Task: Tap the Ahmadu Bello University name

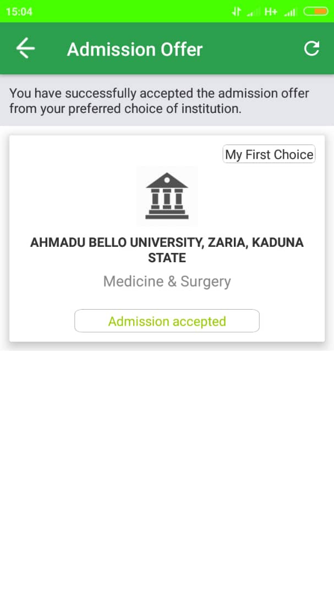Action: [167, 242]
